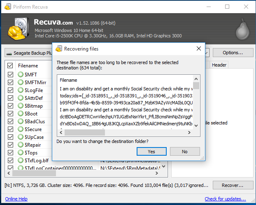Click the green status icon for $LogFile
The image size is (256, 205).
pyautogui.click(x=21, y=90)
